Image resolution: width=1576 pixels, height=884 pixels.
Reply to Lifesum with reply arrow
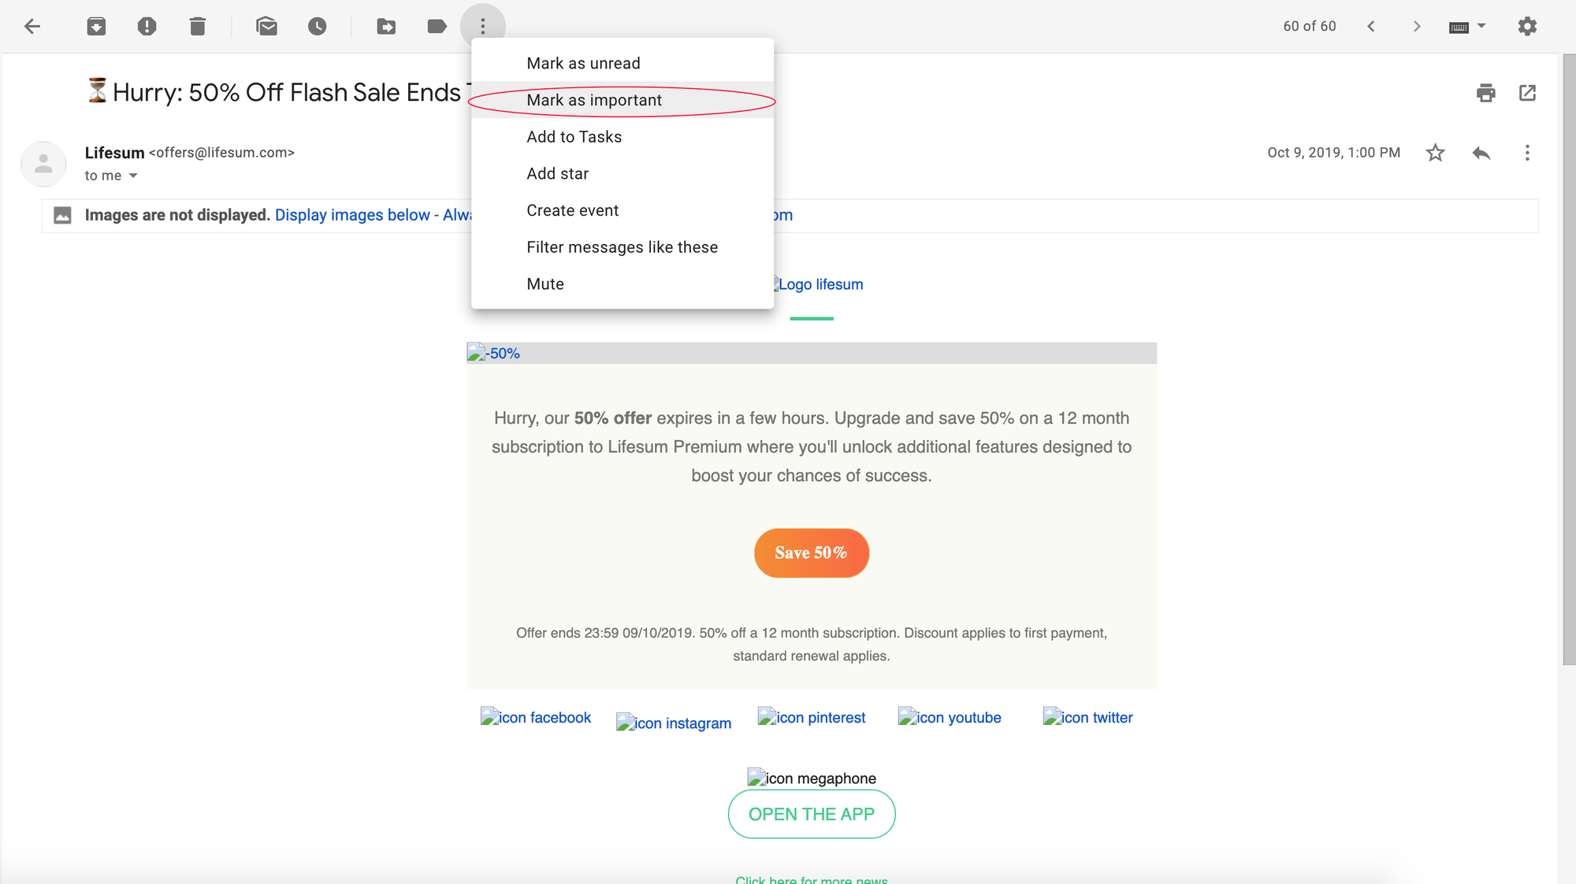[x=1481, y=153]
